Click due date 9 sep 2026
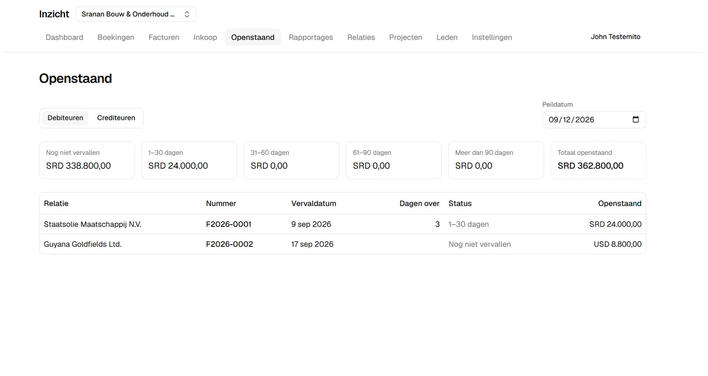Screen dimensions: 708x376 311,224
